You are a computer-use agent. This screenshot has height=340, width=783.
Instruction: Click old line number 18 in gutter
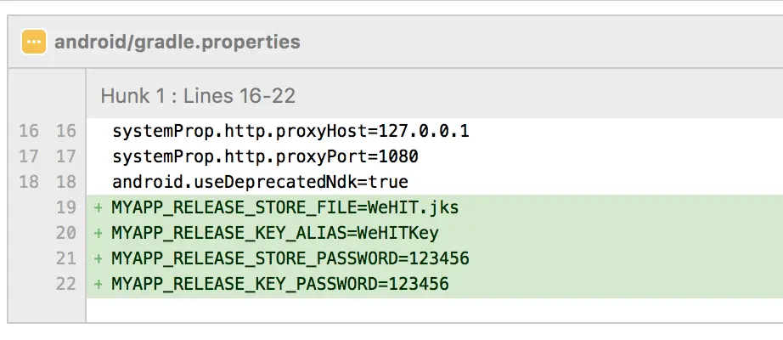(x=29, y=182)
